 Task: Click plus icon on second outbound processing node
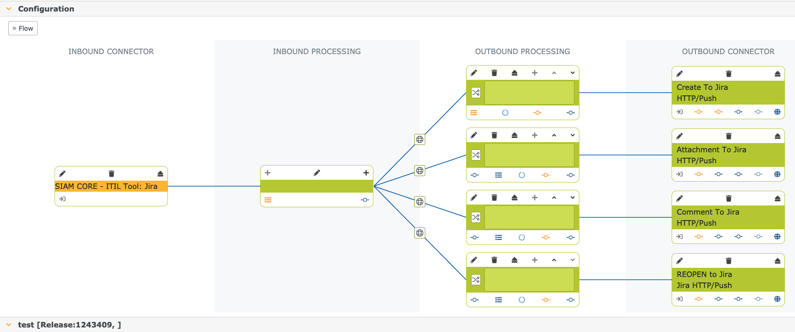point(534,135)
